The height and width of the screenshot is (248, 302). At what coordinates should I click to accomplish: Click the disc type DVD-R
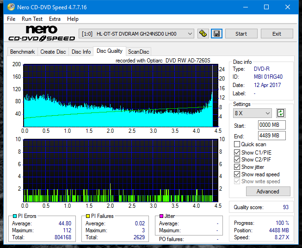(x=262, y=69)
